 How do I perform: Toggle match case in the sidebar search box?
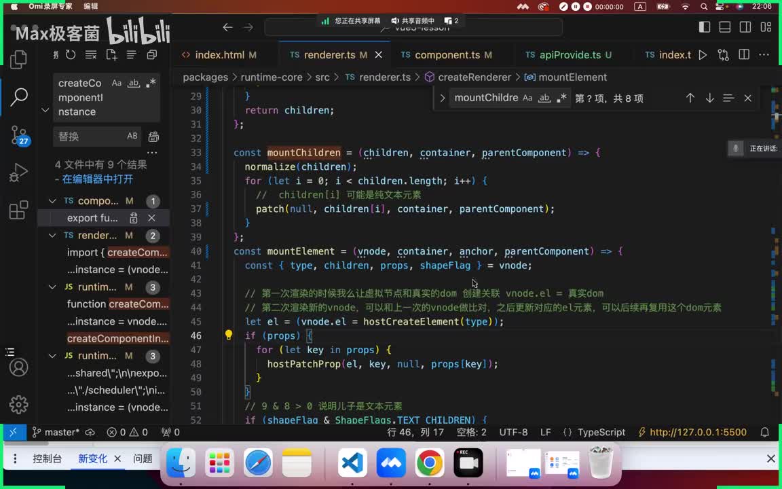click(117, 84)
